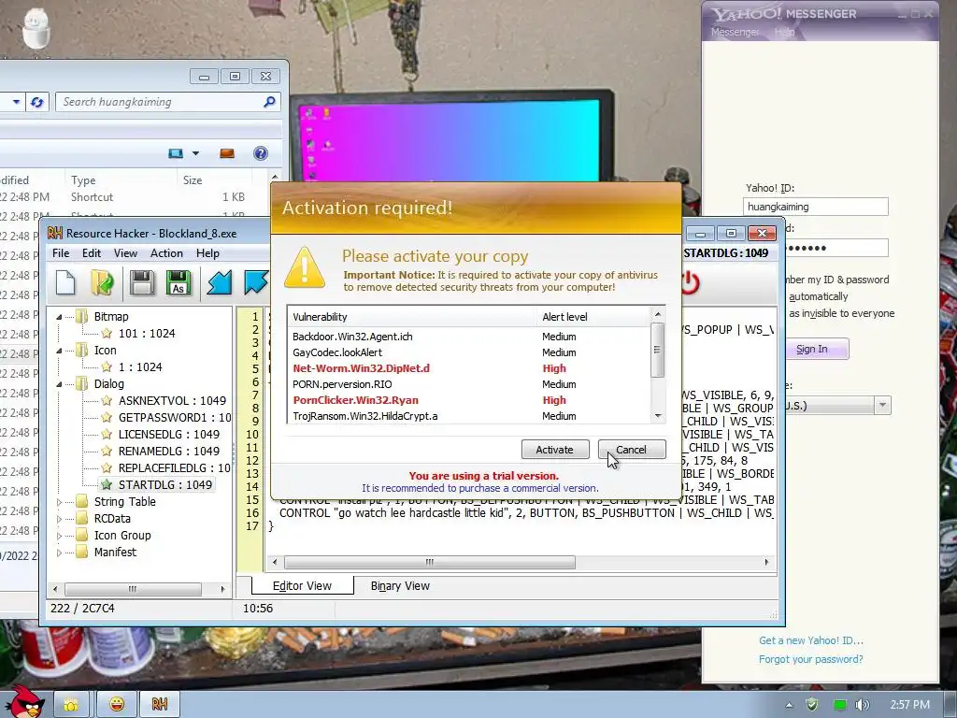Expand the Manifest folder

point(59,553)
